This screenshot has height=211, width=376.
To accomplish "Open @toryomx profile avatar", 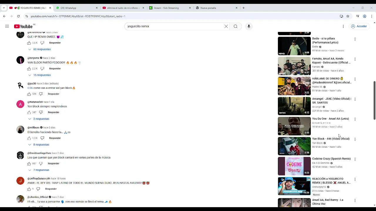I will 20,60.
